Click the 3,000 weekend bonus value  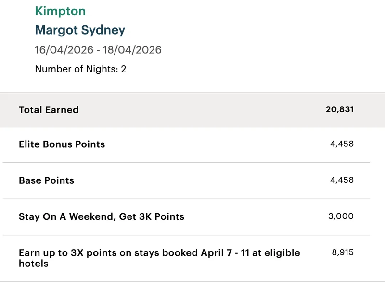coord(341,216)
